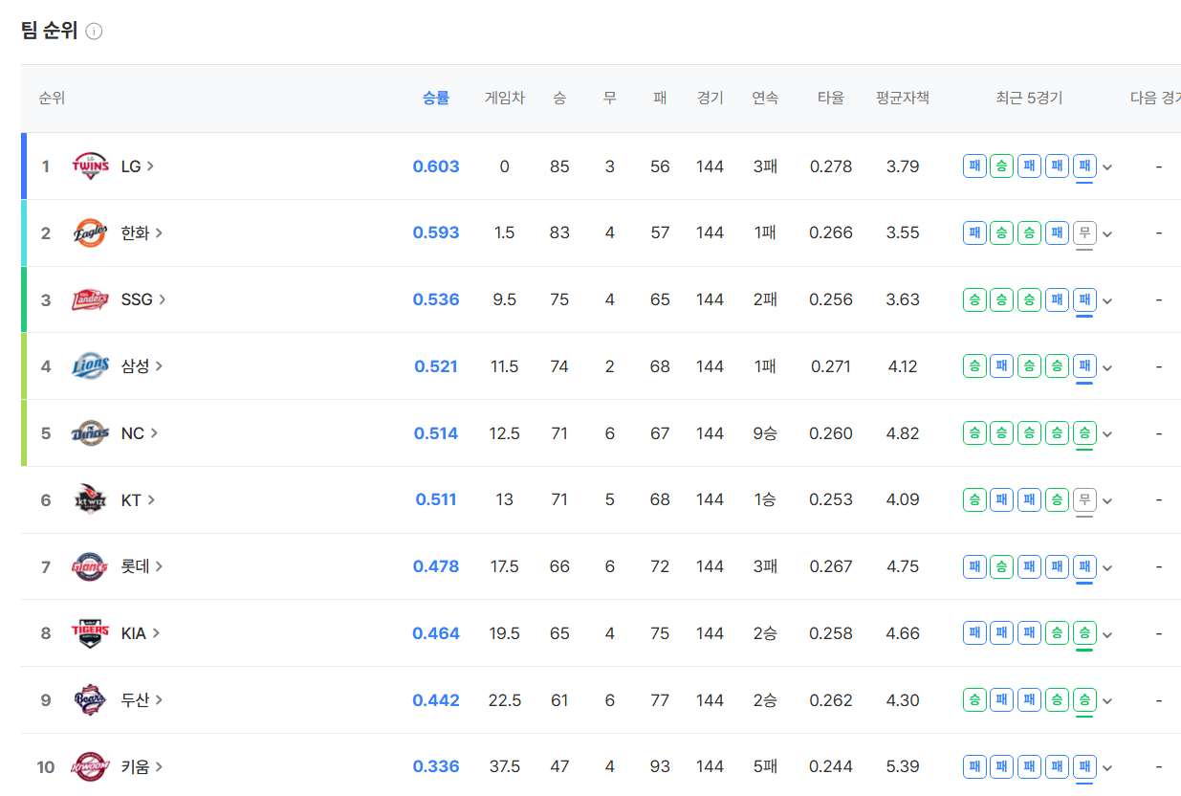The height and width of the screenshot is (796, 1181).
Task: Click the LG Twins team logo
Action: [x=91, y=166]
